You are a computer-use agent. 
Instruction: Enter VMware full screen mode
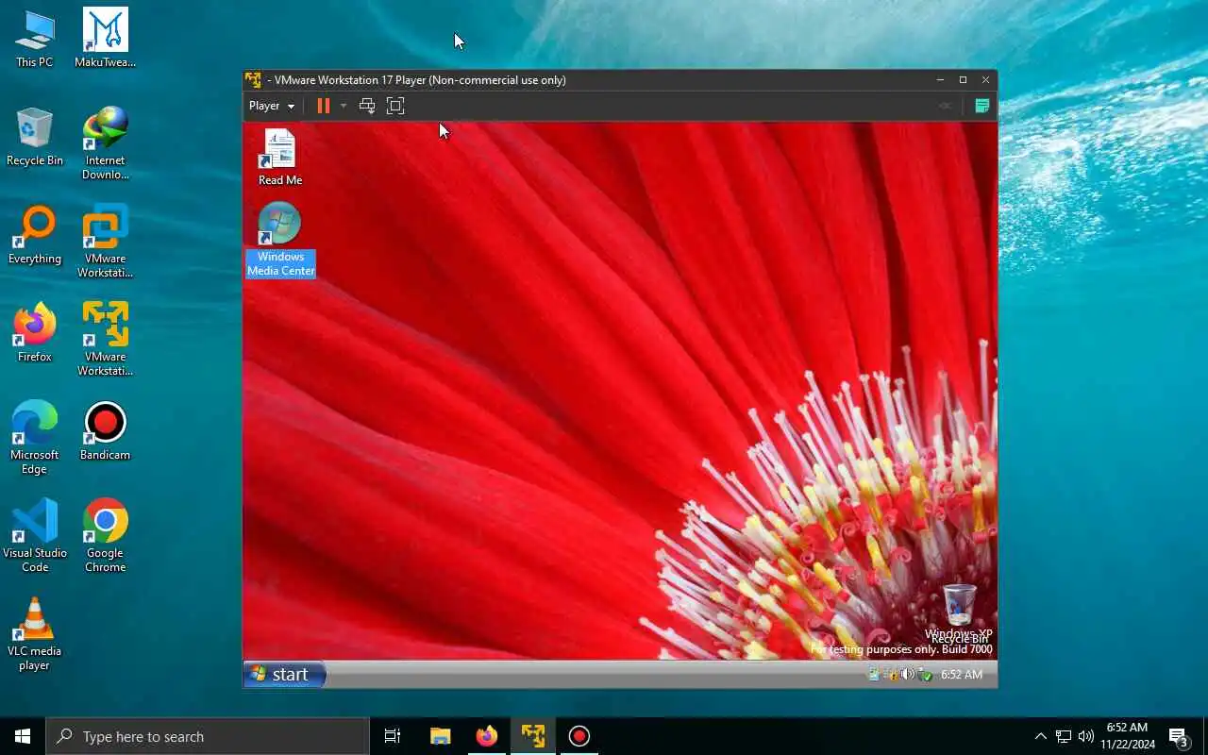[x=395, y=106]
